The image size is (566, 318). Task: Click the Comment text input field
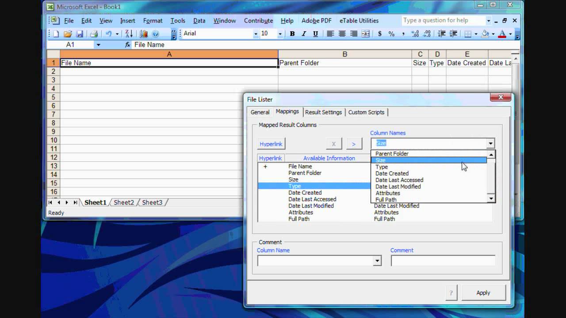click(x=443, y=261)
